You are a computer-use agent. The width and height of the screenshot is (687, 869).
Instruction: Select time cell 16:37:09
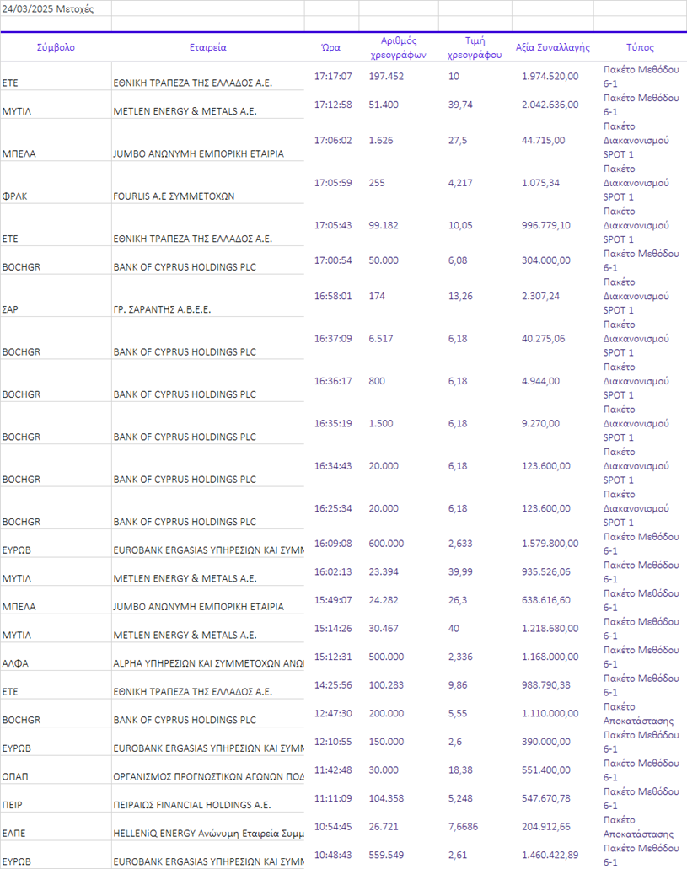click(333, 339)
